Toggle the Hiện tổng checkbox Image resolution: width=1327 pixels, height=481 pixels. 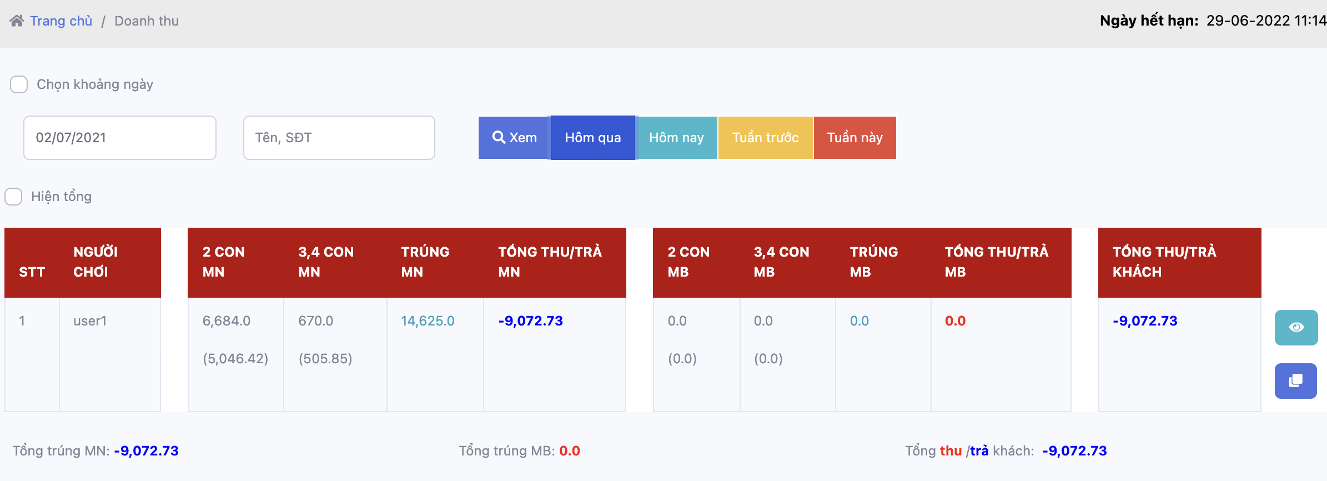pos(13,197)
